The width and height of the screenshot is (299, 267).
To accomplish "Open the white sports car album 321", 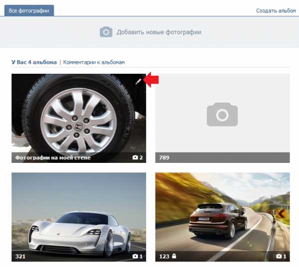I will tap(79, 217).
